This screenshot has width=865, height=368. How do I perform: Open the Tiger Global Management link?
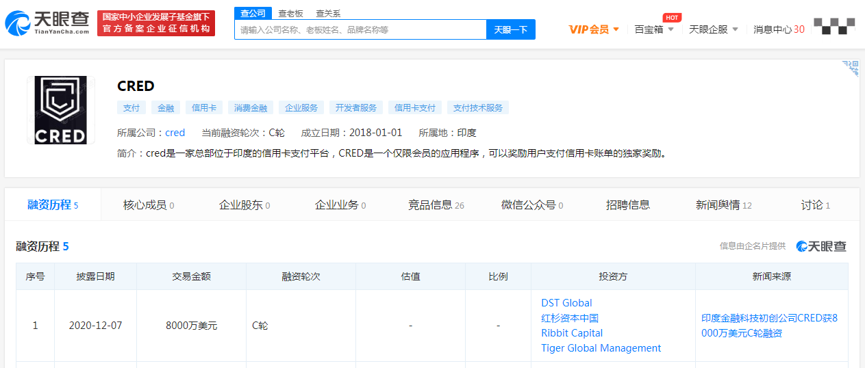[x=601, y=348]
